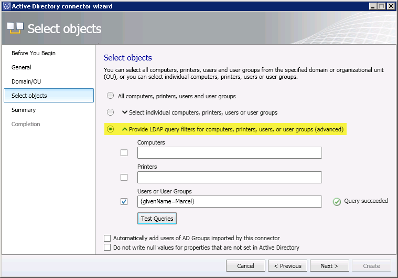Expand Select individual computers chevron
398x278 pixels.
(125, 112)
